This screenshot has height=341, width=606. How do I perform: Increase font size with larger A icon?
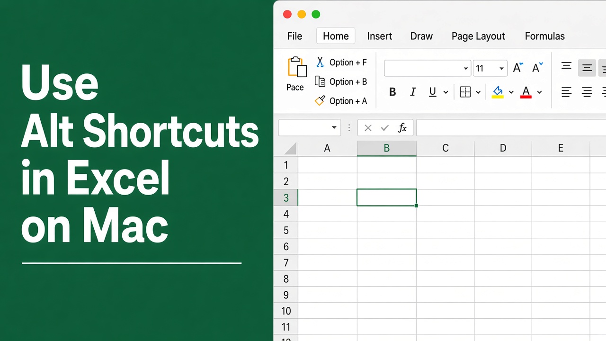(x=518, y=68)
